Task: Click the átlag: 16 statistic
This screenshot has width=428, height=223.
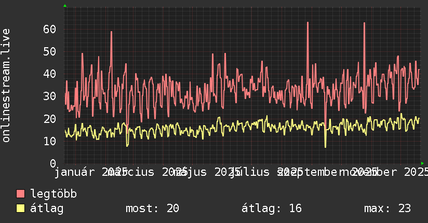Action: point(272,208)
